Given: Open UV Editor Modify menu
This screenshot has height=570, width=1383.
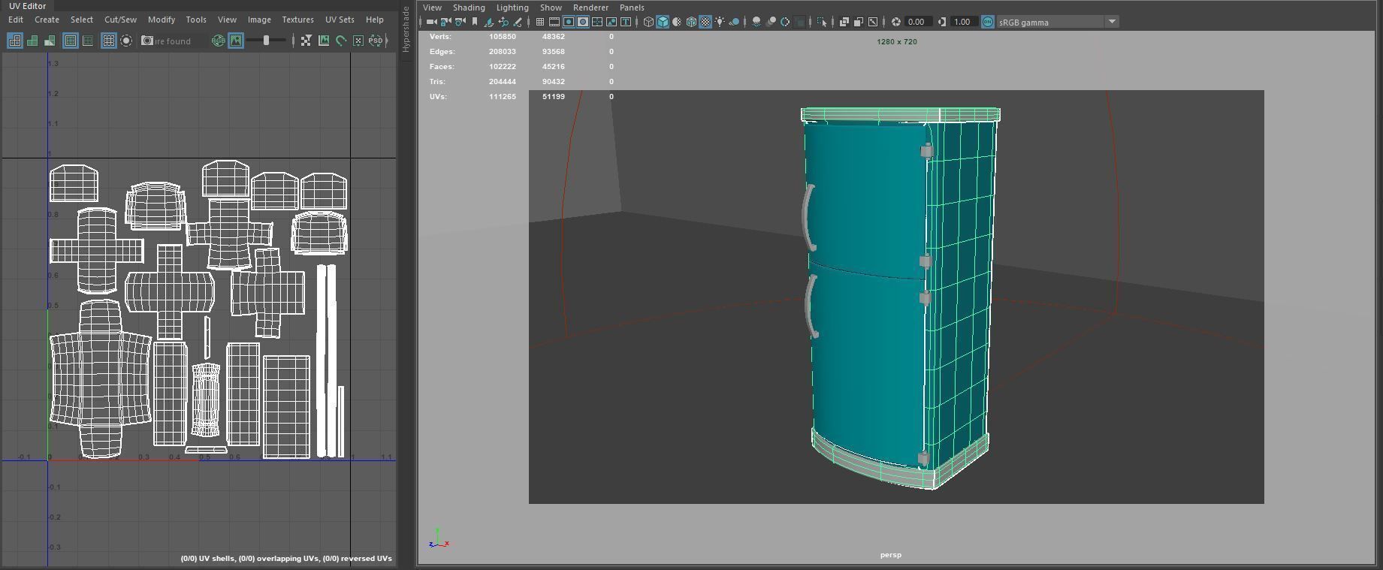Looking at the screenshot, I should tap(162, 20).
